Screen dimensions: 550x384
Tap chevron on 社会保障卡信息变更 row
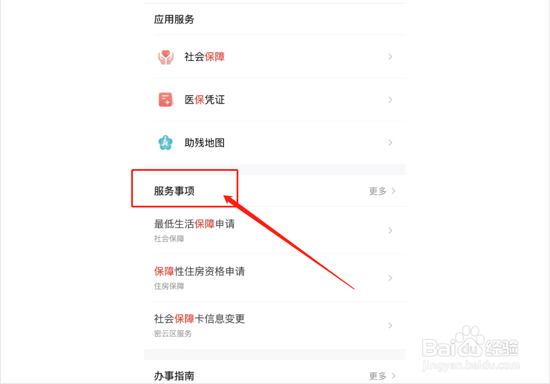click(390, 326)
